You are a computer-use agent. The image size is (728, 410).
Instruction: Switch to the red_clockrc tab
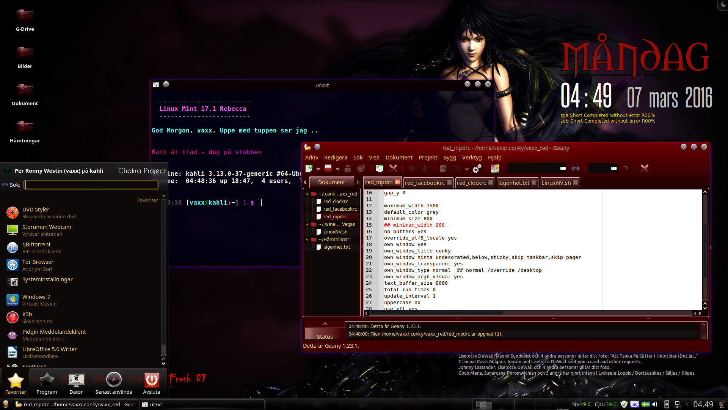[471, 183]
